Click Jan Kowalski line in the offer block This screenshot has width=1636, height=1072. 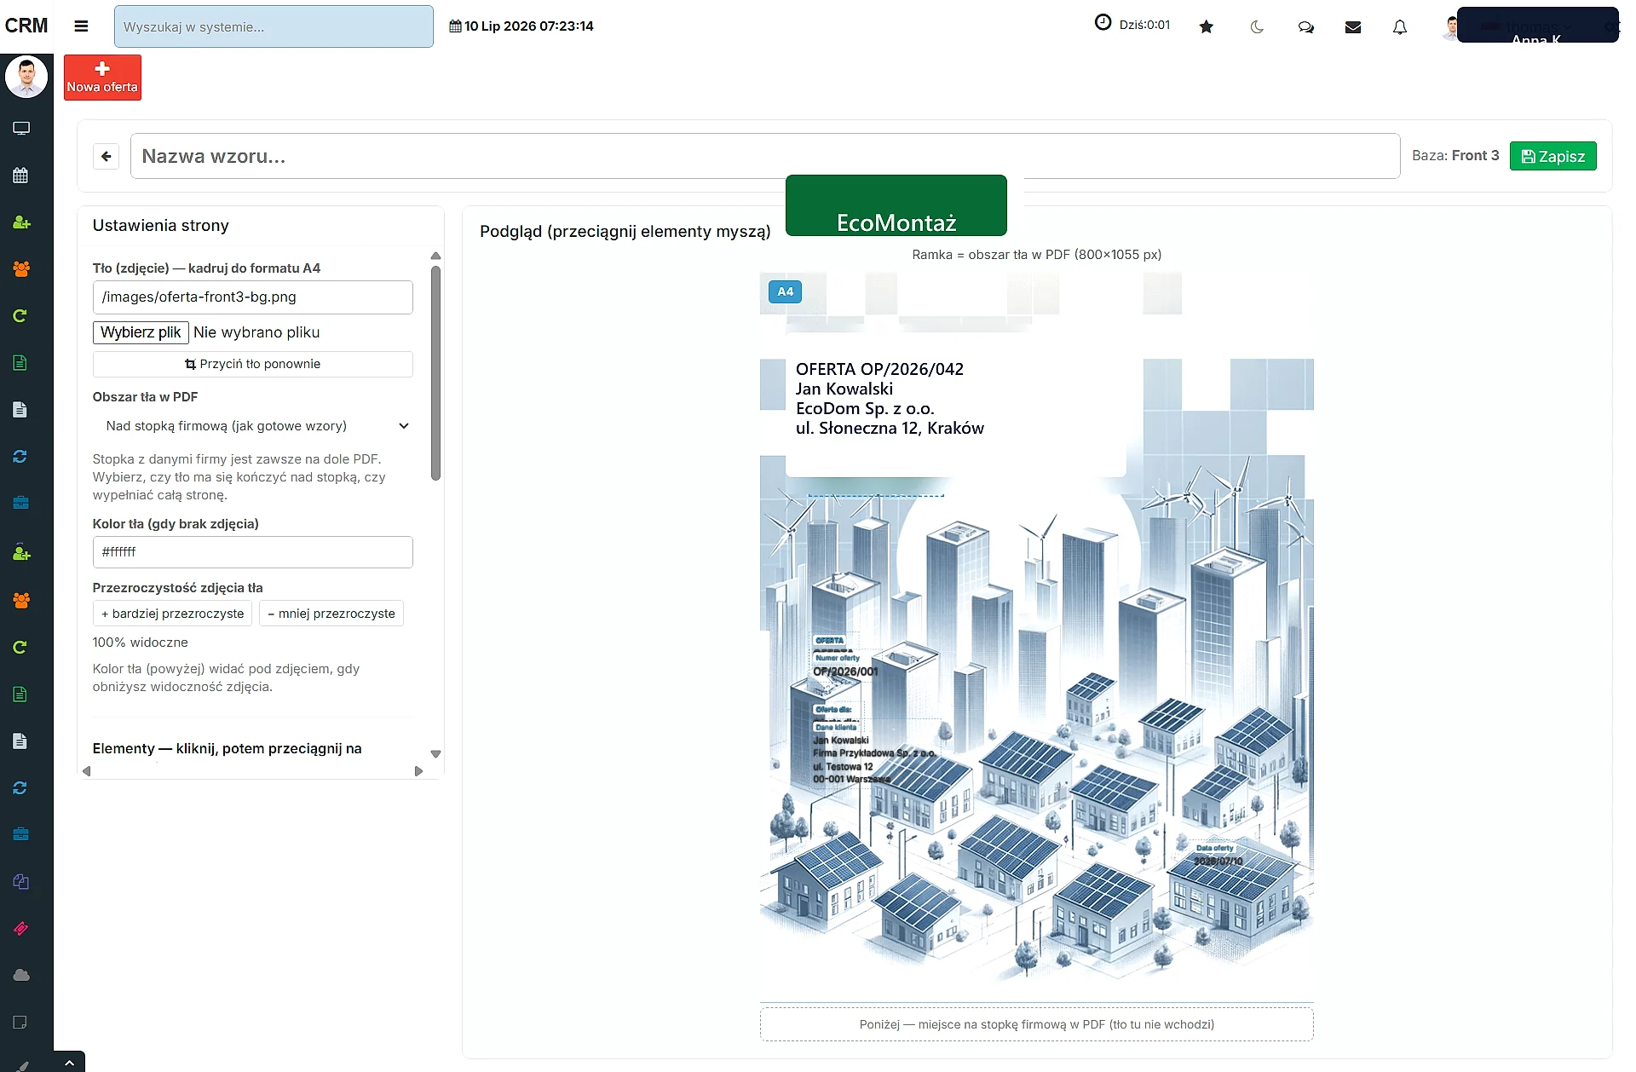pyautogui.click(x=844, y=389)
